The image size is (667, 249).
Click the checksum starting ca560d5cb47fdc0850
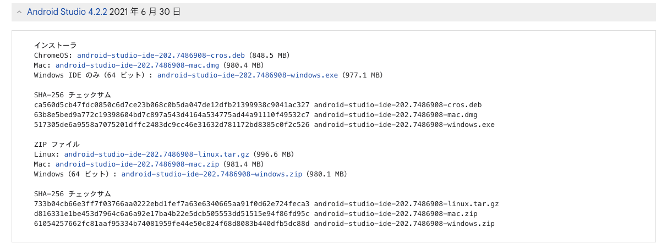pos(172,105)
